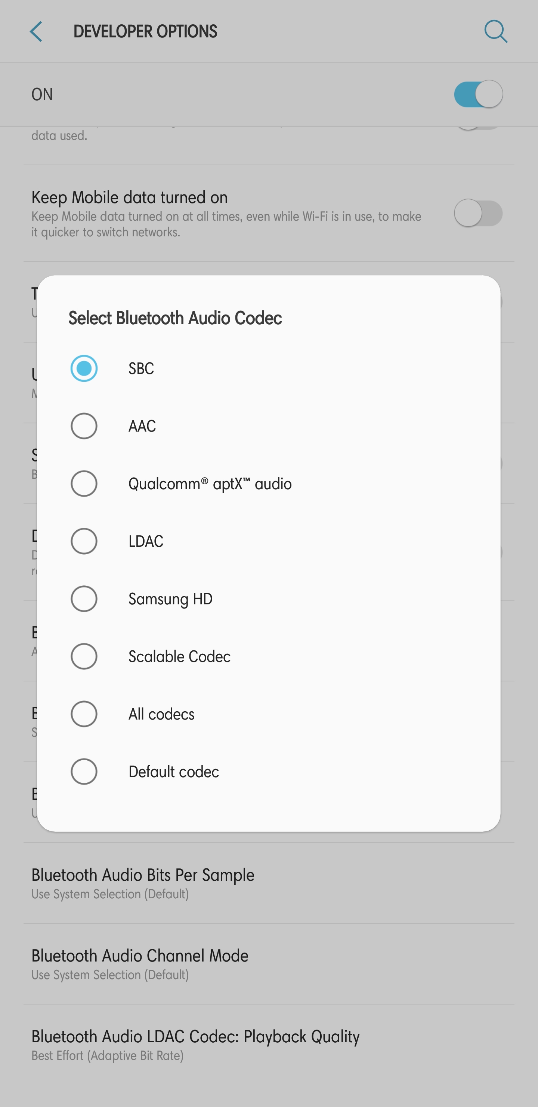This screenshot has width=538, height=1107.
Task: Tap the Developer Options header title
Action: click(145, 32)
